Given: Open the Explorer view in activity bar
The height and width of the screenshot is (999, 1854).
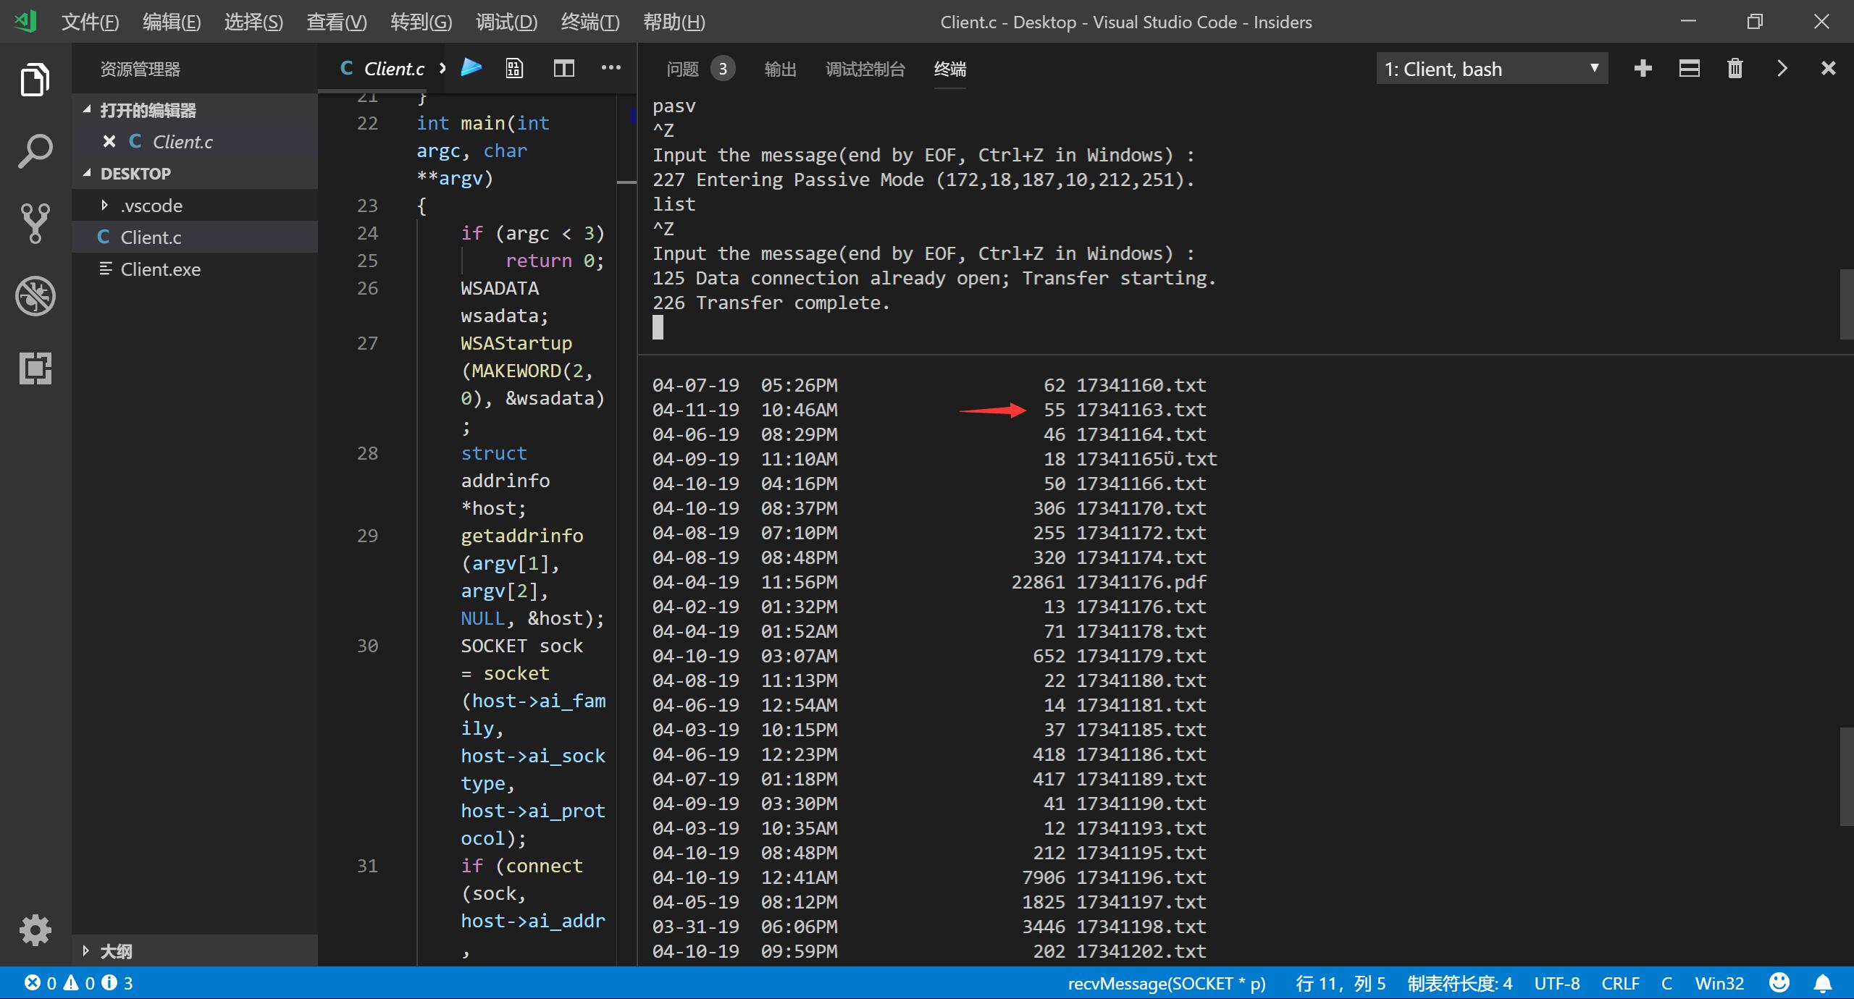Looking at the screenshot, I should click(x=35, y=79).
